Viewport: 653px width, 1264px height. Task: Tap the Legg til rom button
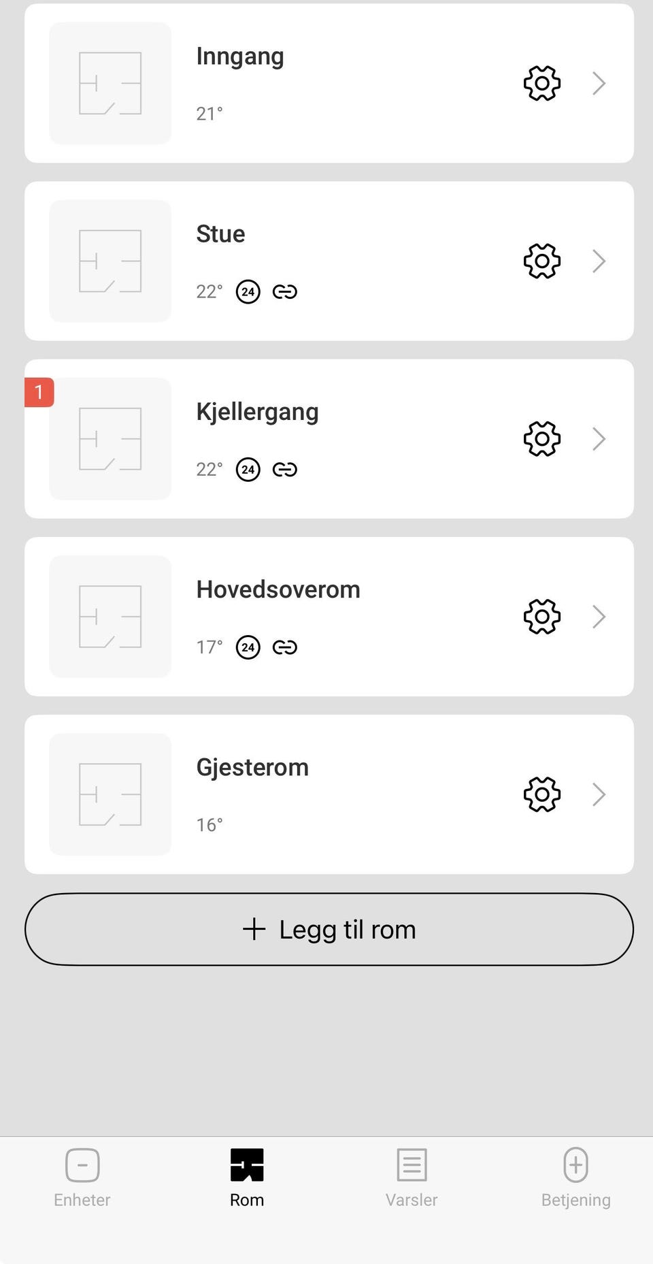(329, 929)
